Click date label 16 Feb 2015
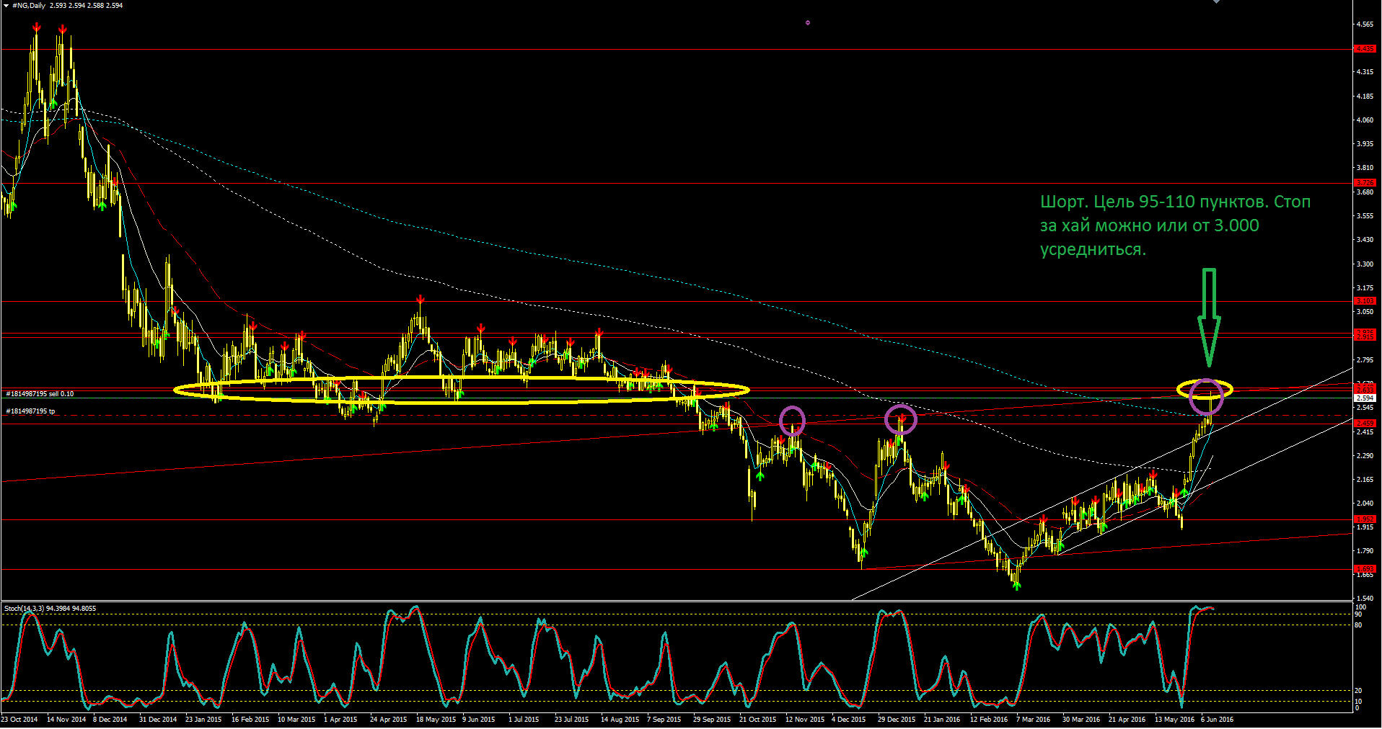 250,720
